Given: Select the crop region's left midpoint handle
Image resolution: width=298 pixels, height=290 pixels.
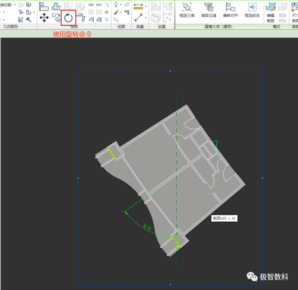Looking at the screenshot, I should click(x=78, y=178).
